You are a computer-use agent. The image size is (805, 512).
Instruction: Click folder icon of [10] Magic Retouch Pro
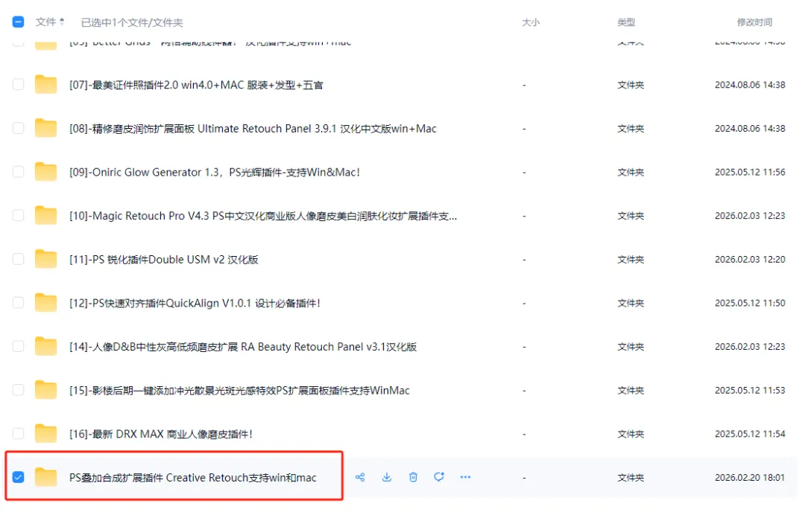45,215
